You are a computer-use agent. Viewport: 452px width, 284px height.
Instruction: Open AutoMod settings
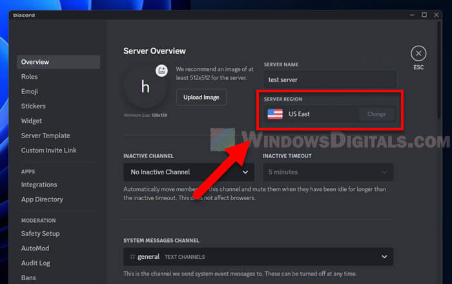tap(35, 249)
